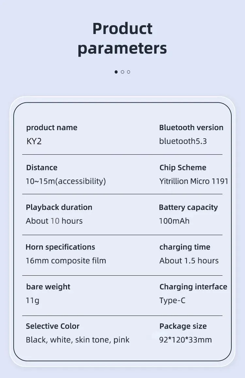Jump to the third pagination dot
This screenshot has width=245, height=378.
129,72
